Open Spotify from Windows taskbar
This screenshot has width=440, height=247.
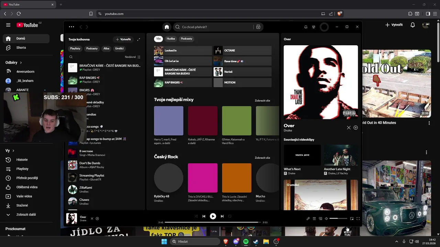tap(246, 242)
